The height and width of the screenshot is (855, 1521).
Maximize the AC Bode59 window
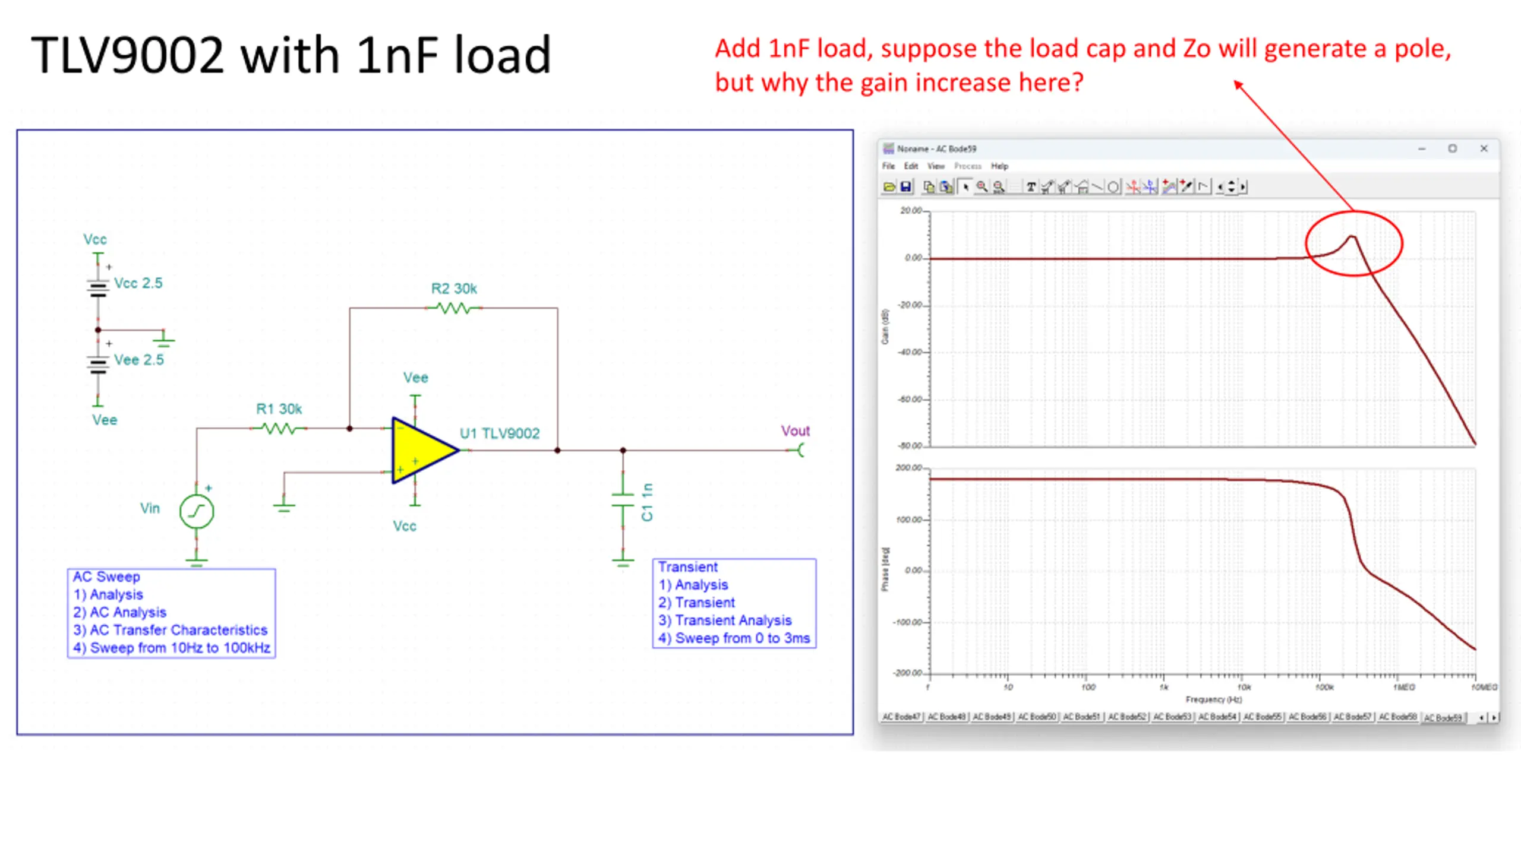point(1452,148)
